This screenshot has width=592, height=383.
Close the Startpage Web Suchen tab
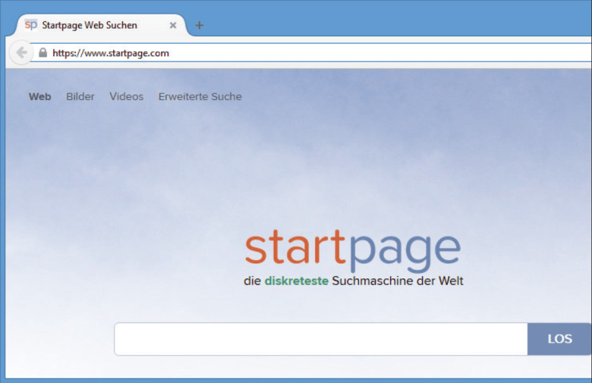pyautogui.click(x=173, y=25)
